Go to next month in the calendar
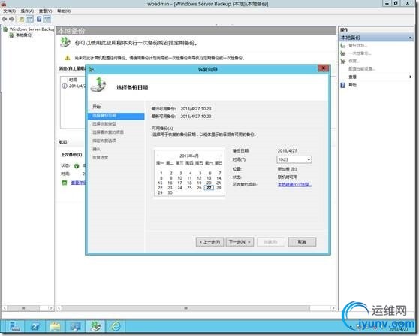The width and height of the screenshot is (419, 336). (x=221, y=156)
